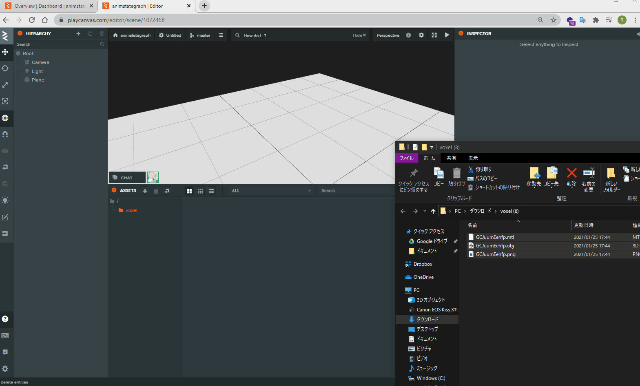Screen dimensions: 640x386
Task: Select the Camera entity in hierarchy
Action: (x=40, y=62)
